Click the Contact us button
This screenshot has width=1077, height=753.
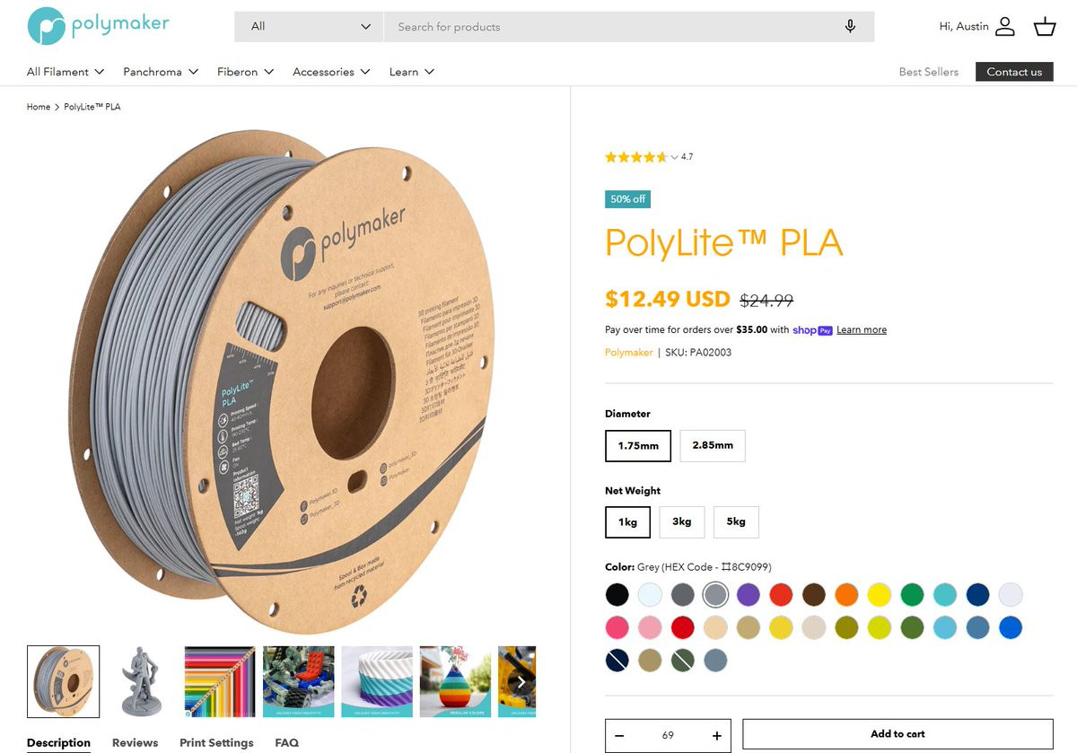(x=1014, y=72)
